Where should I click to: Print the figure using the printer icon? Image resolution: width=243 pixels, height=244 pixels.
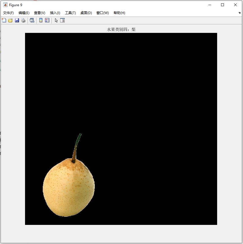point(23,21)
